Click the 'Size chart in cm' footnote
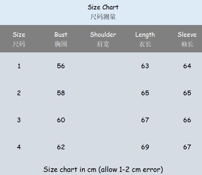This screenshot has width=202, height=175. (103, 169)
